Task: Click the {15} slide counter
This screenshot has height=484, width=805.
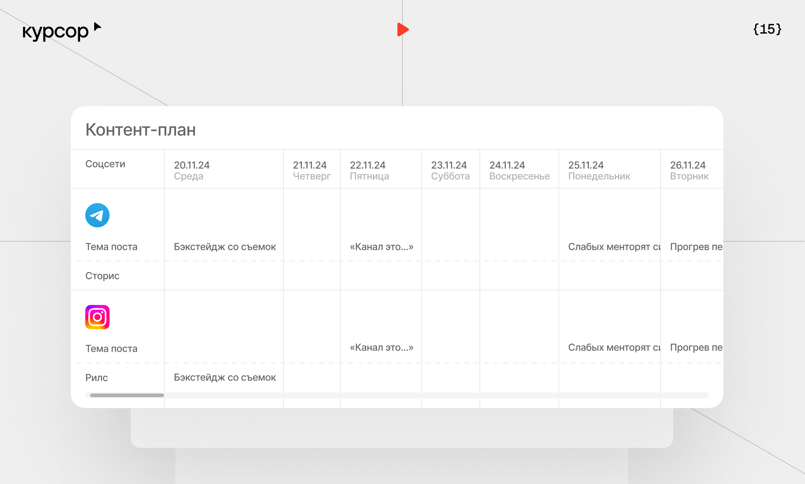Action: 767,29
